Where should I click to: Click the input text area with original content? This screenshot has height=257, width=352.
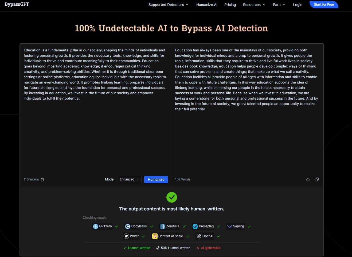coord(96,110)
